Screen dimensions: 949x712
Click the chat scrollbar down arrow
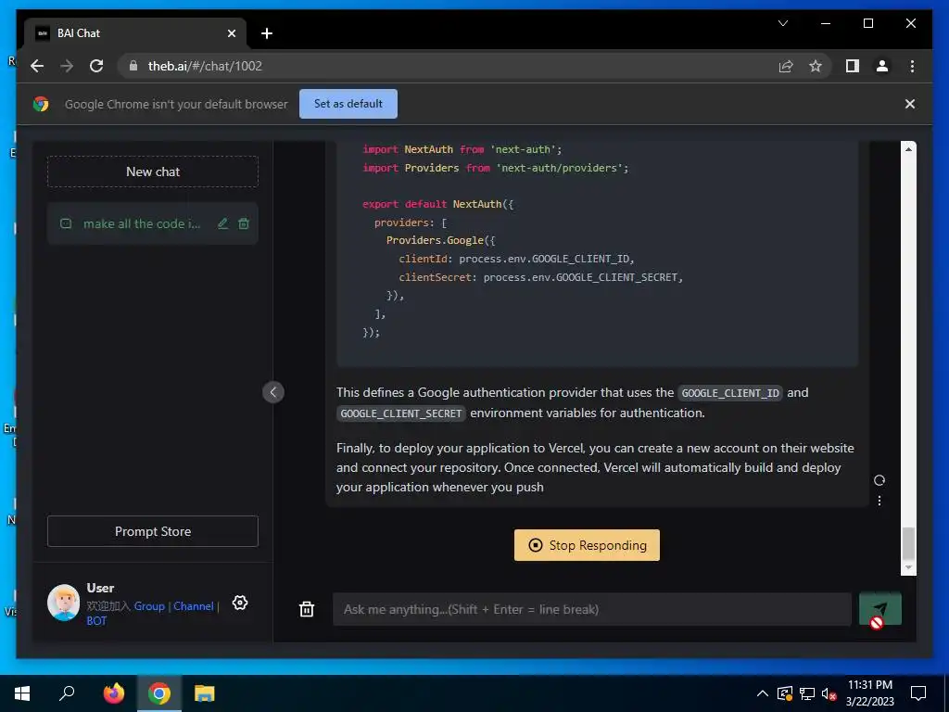click(908, 568)
